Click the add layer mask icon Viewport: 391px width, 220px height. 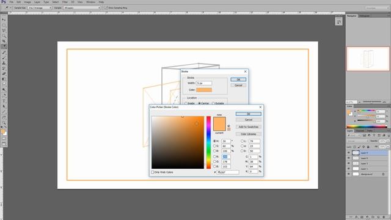tap(362, 217)
